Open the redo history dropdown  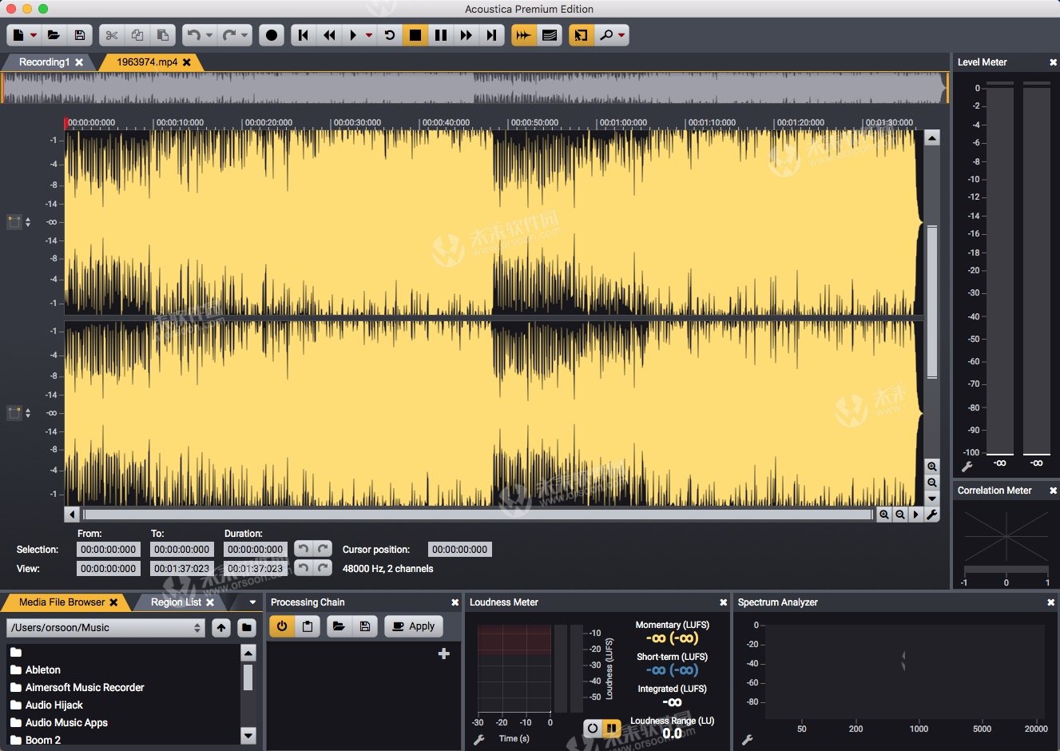click(244, 35)
